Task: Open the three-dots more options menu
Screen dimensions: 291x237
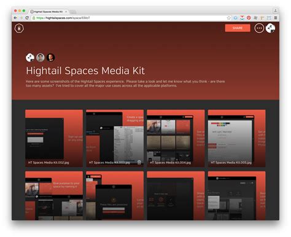Action: tap(259, 28)
